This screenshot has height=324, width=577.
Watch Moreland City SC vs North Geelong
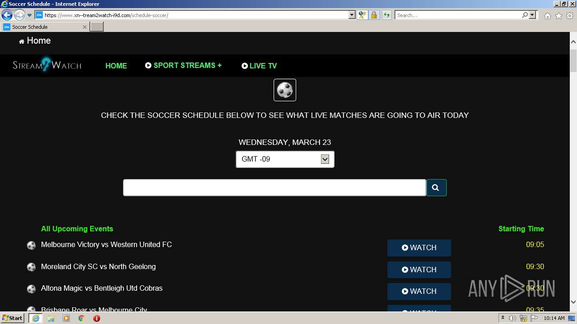pyautogui.click(x=419, y=270)
